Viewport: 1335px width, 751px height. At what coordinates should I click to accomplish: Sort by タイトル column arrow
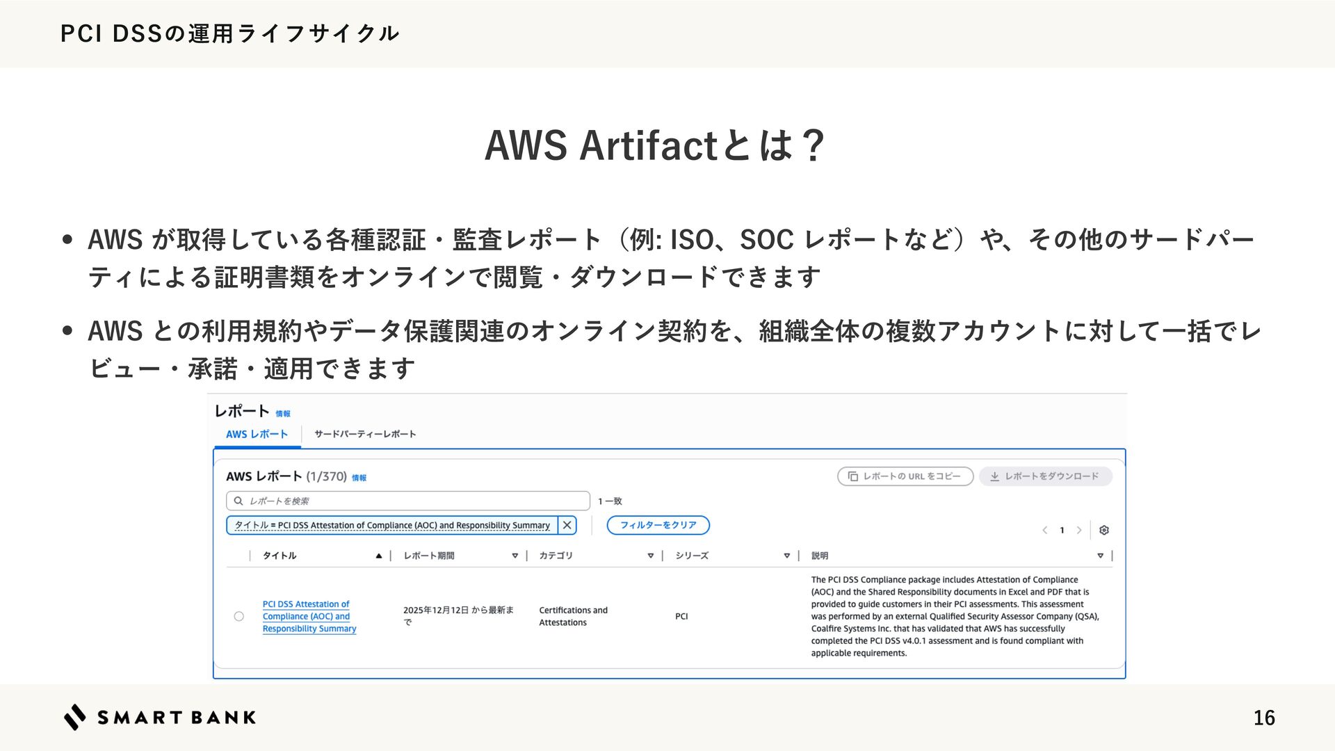378,556
